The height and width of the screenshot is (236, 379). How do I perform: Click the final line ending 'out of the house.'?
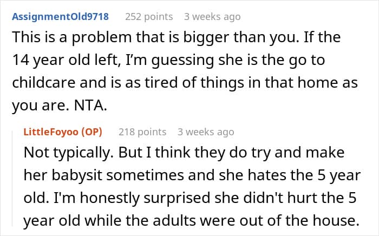click(192, 221)
